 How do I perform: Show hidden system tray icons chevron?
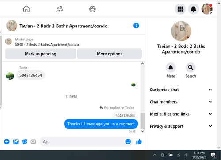(155, 155)
